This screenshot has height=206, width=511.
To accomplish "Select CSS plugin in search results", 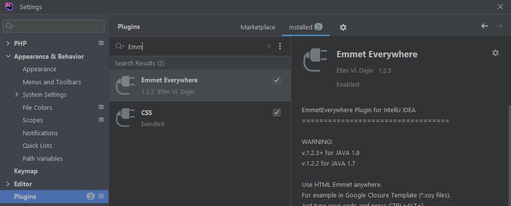I will point(193,118).
